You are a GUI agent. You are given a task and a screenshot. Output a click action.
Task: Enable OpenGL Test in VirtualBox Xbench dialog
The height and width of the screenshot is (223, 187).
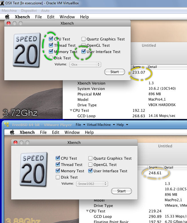(x=83, y=45)
